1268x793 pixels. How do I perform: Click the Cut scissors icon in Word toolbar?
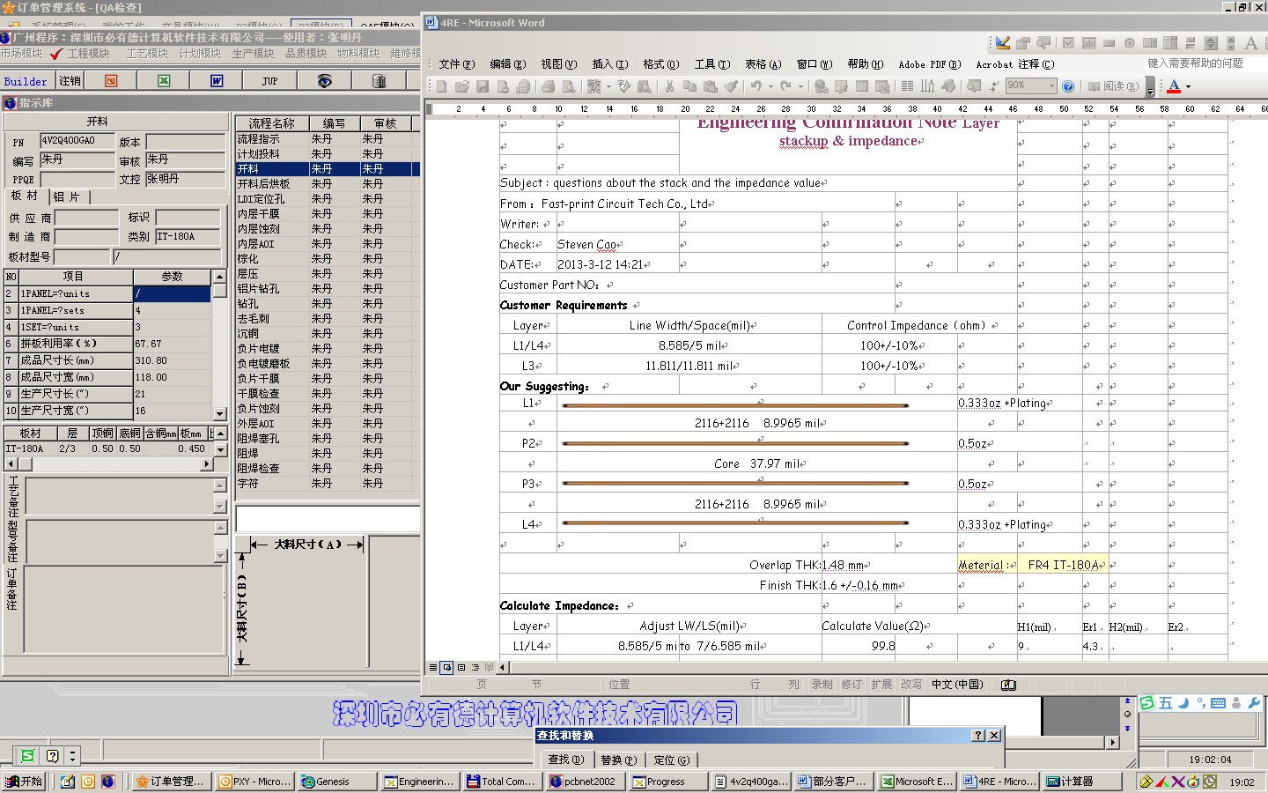[x=669, y=85]
